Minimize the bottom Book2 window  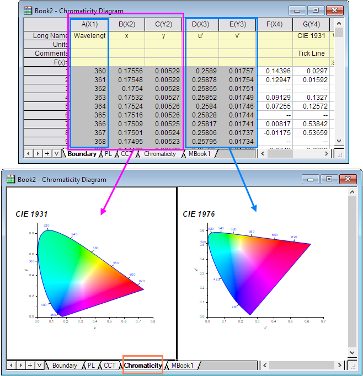click(310, 179)
